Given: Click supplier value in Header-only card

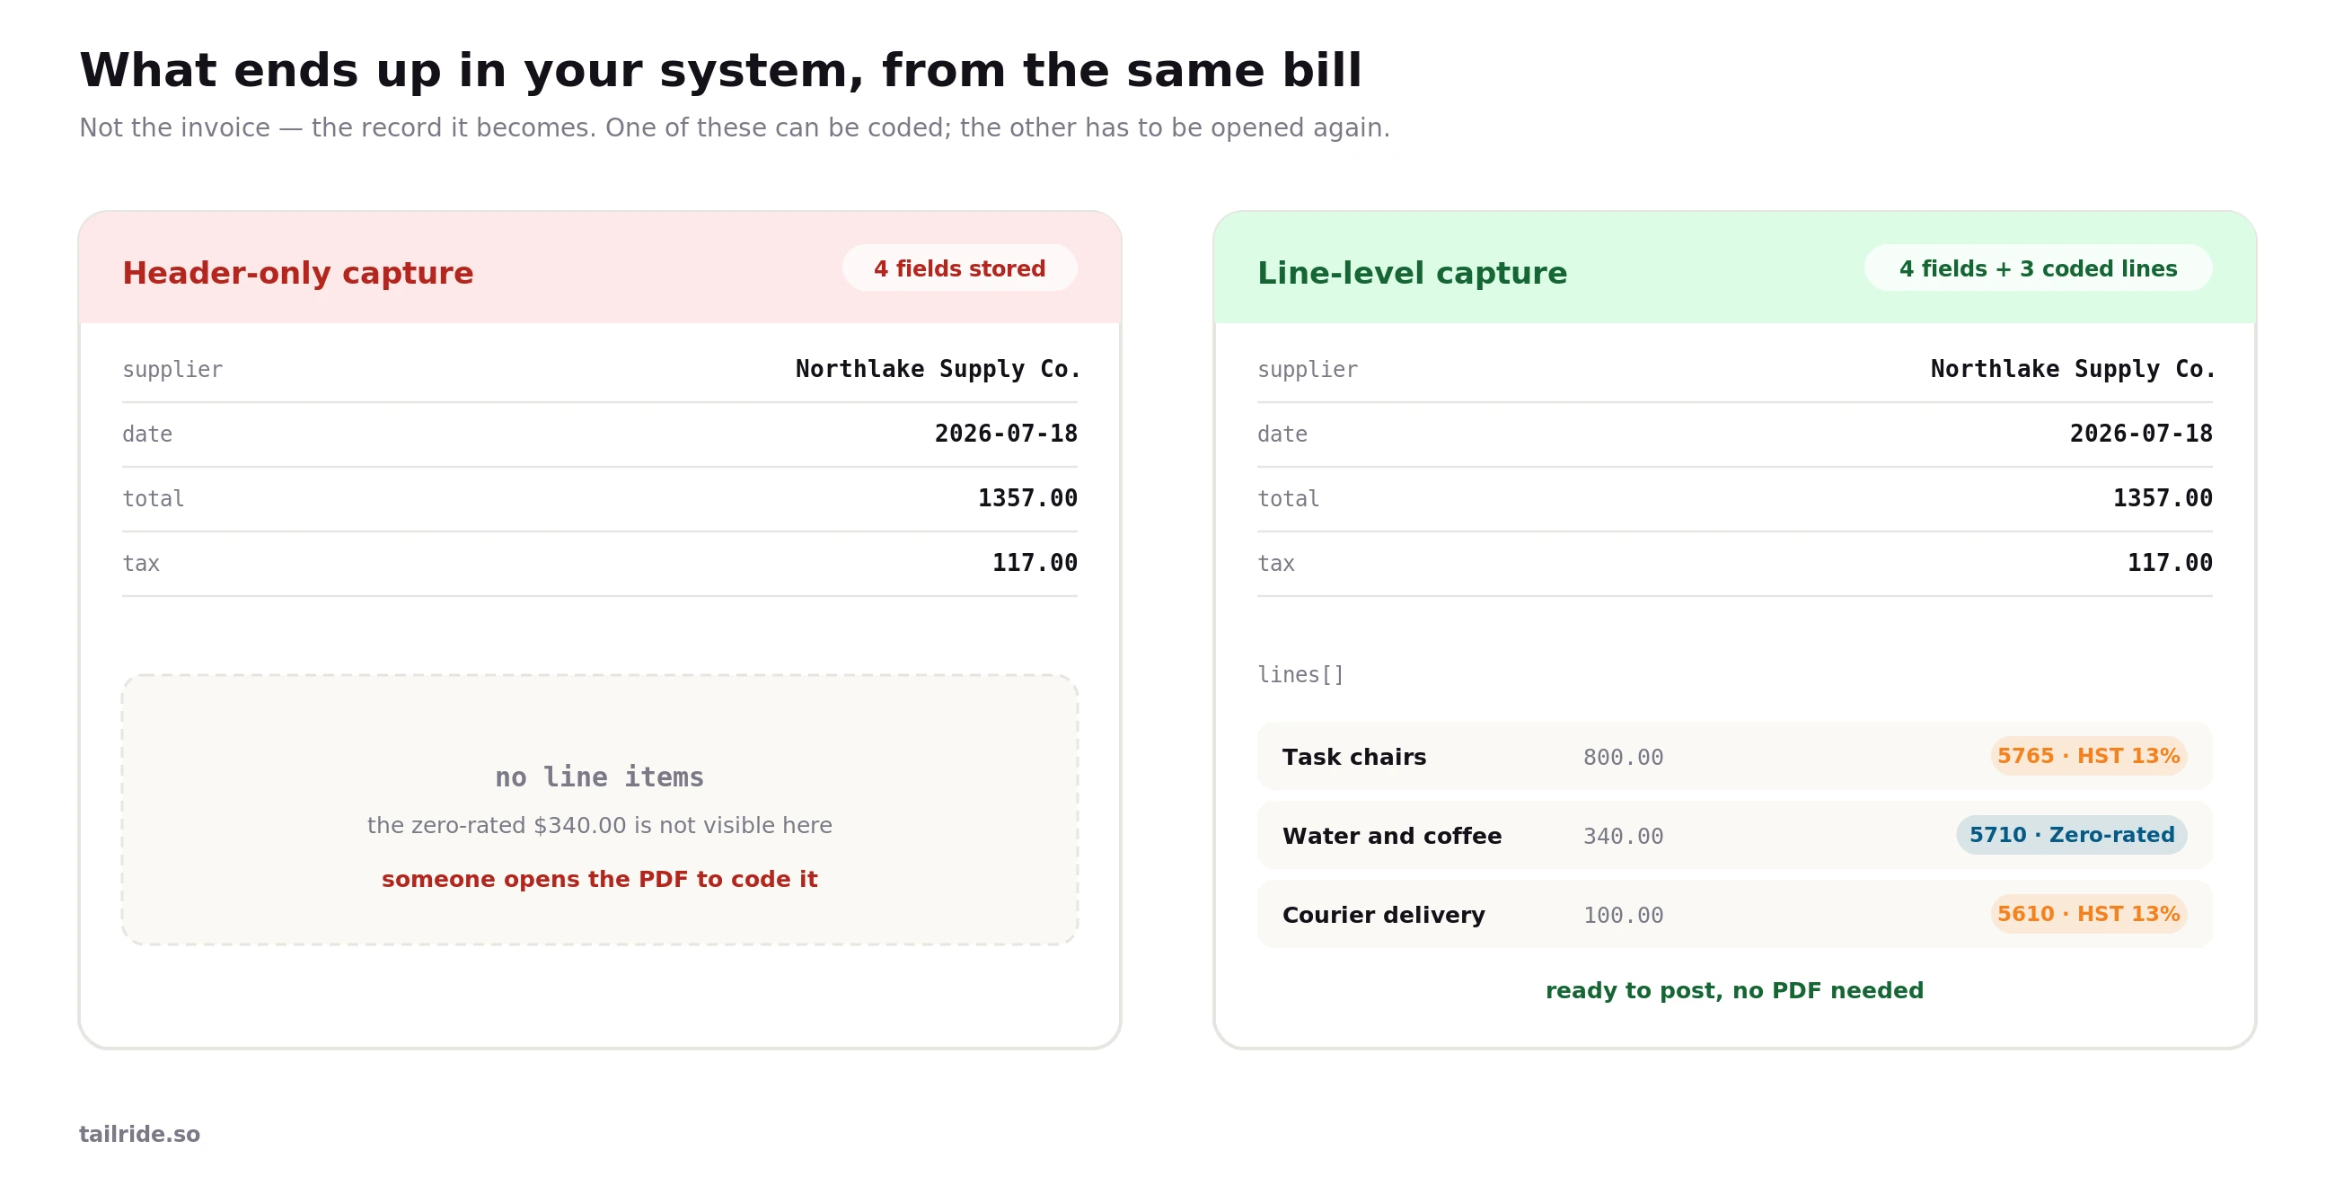Looking at the screenshot, I should click(x=938, y=369).
